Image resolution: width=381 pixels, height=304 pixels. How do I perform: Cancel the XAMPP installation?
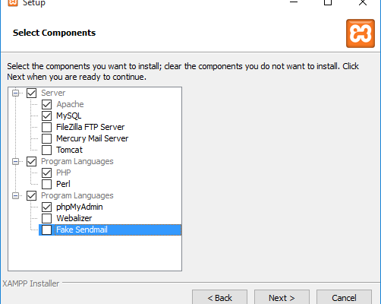[344, 297]
